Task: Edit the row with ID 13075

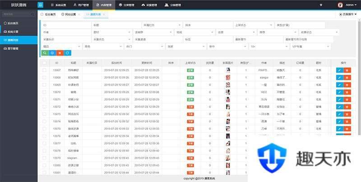Action: pos(340,129)
